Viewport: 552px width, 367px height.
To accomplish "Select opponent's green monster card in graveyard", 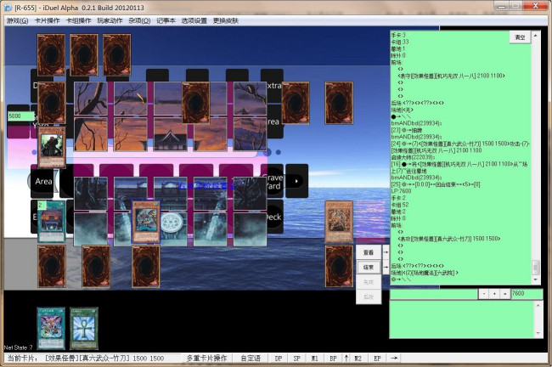I will (52, 147).
